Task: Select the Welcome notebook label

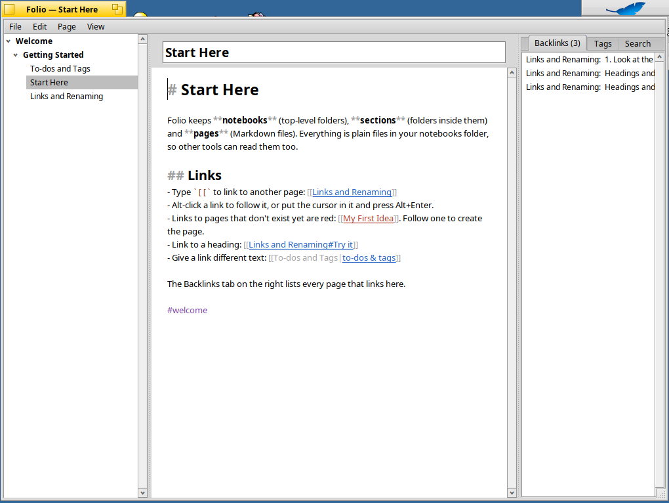Action: pos(34,41)
